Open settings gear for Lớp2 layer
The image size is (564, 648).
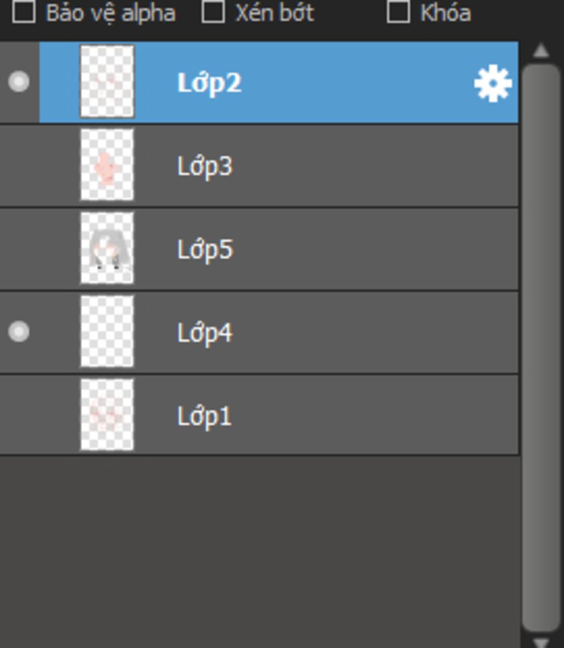pos(493,83)
